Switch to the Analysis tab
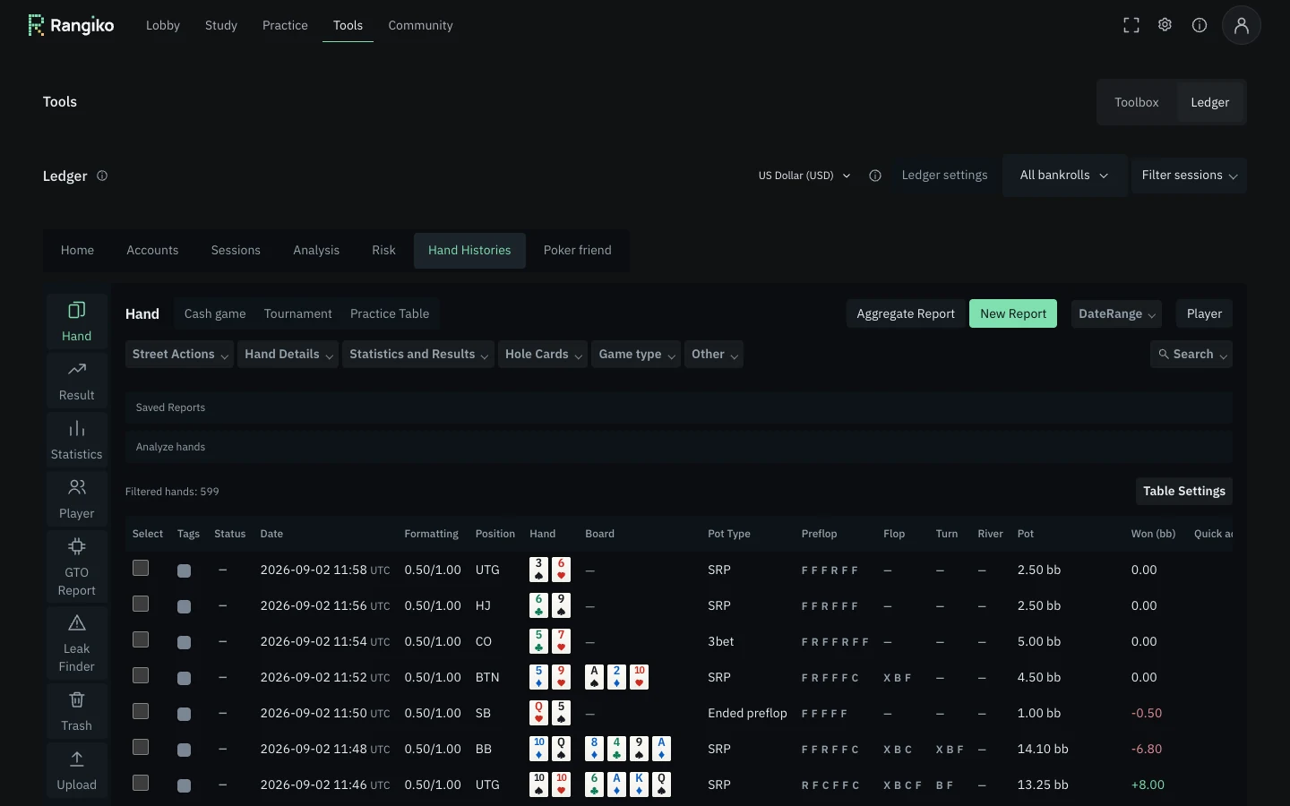This screenshot has width=1290, height=806. (x=316, y=251)
